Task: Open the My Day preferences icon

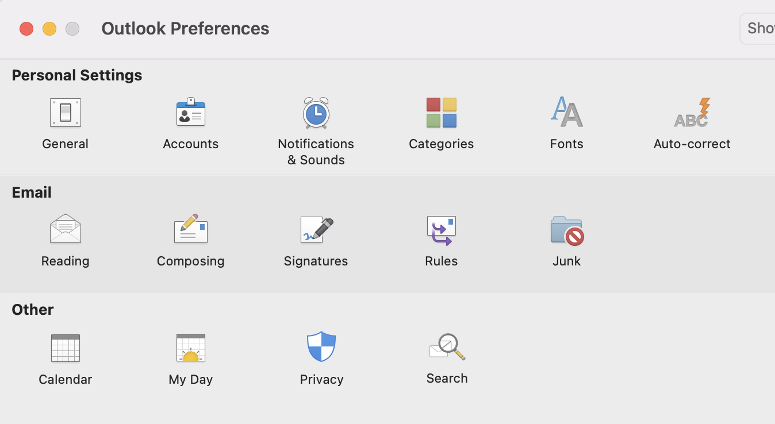Action: pos(190,348)
